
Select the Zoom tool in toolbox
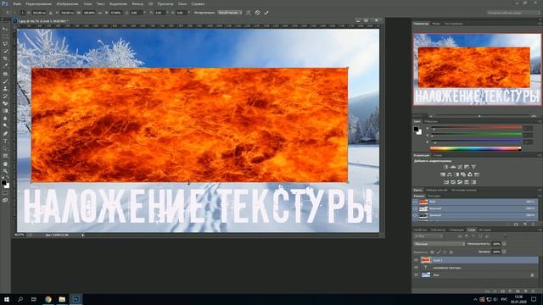click(5, 171)
